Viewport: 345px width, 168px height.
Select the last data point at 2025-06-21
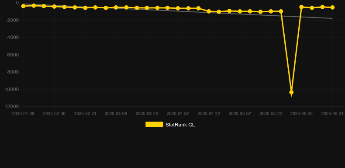pos(332,7)
